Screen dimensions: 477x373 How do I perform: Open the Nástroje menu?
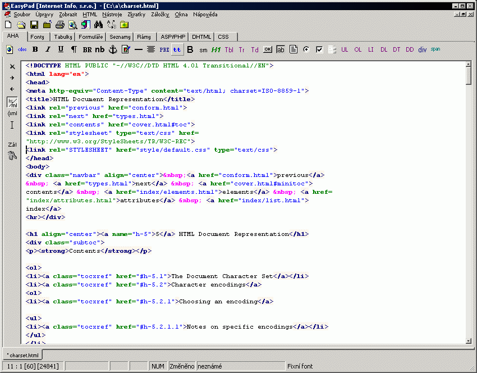pyautogui.click(x=112, y=15)
